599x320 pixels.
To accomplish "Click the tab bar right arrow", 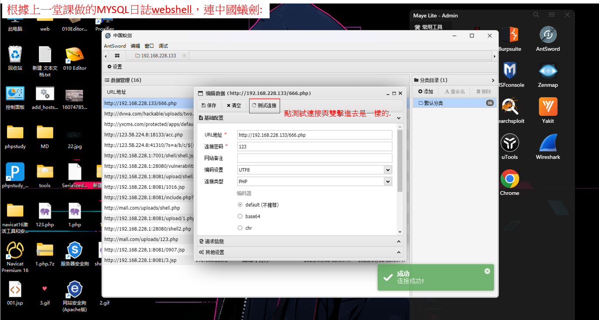I will (x=495, y=56).
